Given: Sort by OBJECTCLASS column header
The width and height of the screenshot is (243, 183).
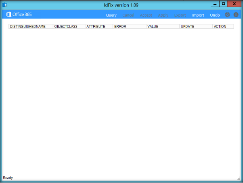Looking at the screenshot, I should [x=69, y=27].
